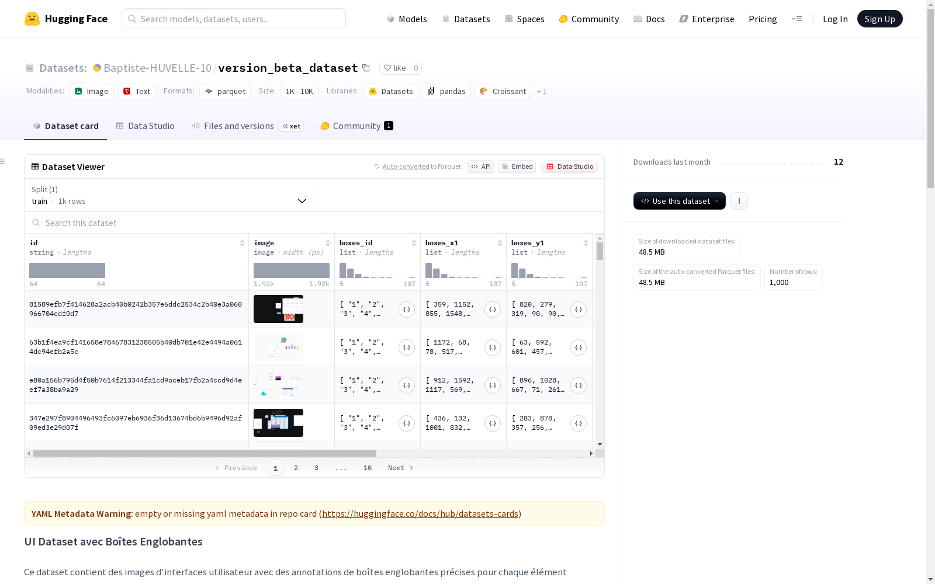This screenshot has height=584, width=935.
Task: Open the three-dot dataset options menu
Action: tap(739, 201)
